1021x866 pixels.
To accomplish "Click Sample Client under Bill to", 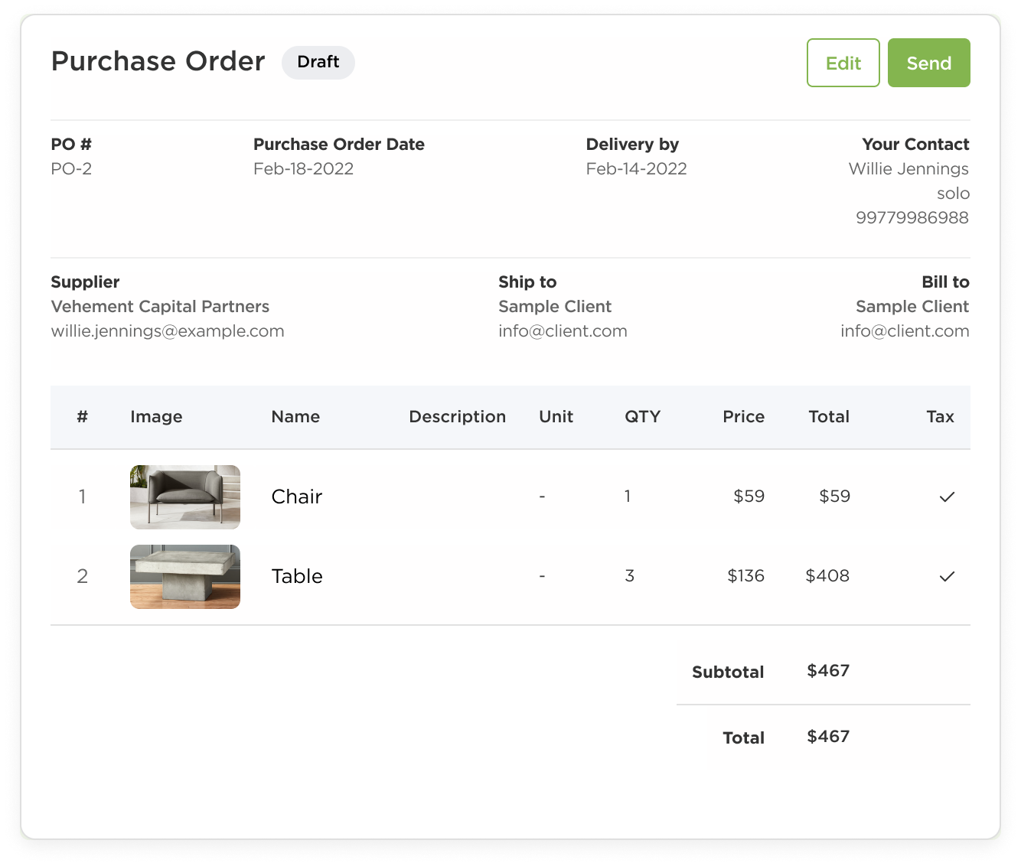I will tap(912, 306).
